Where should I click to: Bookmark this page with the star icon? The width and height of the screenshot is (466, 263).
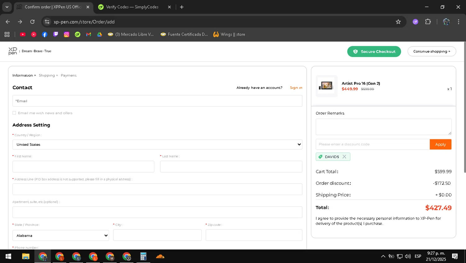[398, 22]
